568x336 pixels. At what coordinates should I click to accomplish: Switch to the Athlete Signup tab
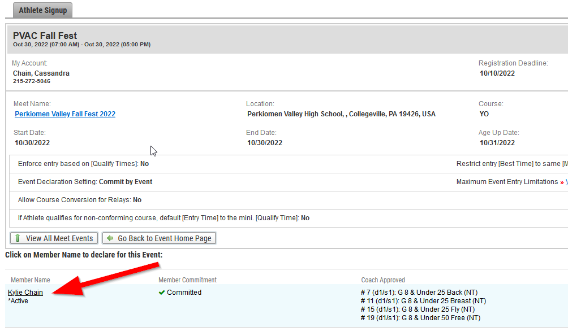42,10
